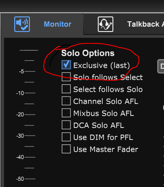Click the Solo Options heading
This screenshot has height=187, width=164.
click(x=88, y=53)
